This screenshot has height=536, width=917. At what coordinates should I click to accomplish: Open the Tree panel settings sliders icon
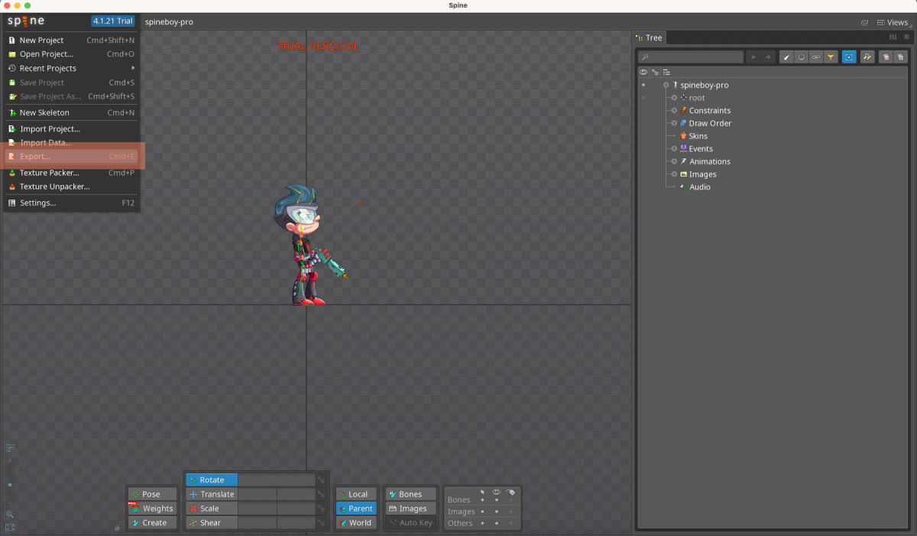coord(893,37)
